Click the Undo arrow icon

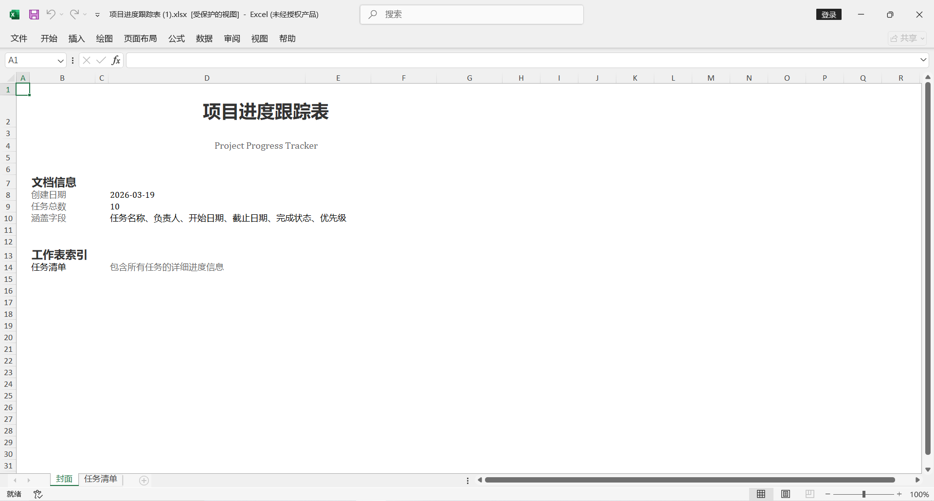tap(51, 15)
